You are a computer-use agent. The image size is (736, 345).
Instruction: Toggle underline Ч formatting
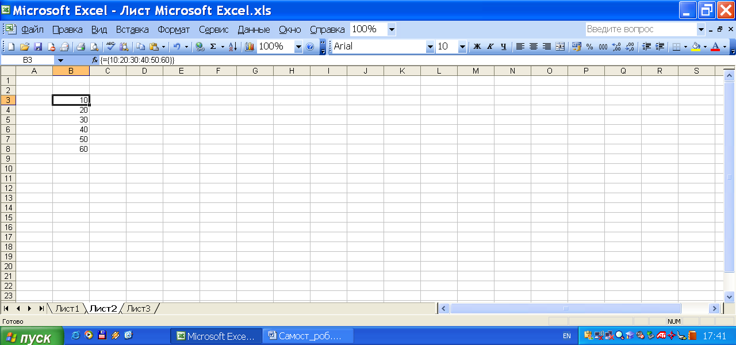(x=504, y=47)
